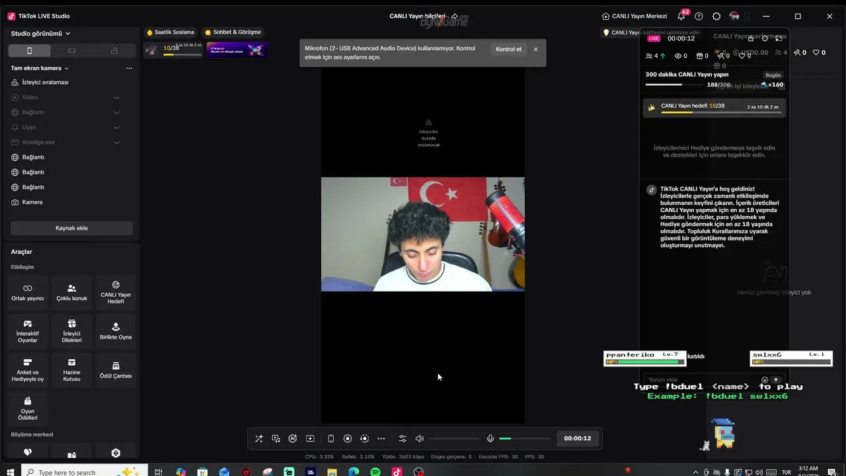Open the magic wand effects tool
Viewport: 846px width, 476px height.
coord(259,438)
